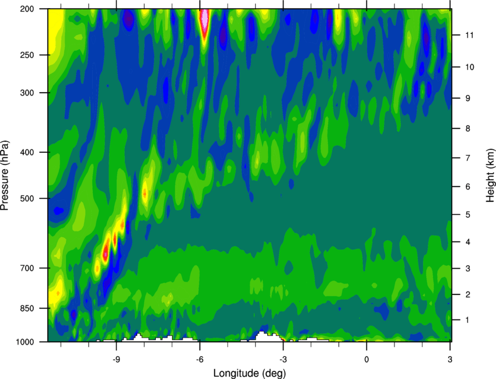The image size is (496, 379).
Task: Click the 700 pressure tick label
Action: tap(27, 268)
